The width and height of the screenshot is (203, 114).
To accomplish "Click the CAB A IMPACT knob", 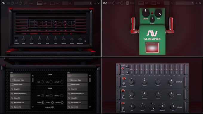I will pyautogui.click(x=62, y=82).
